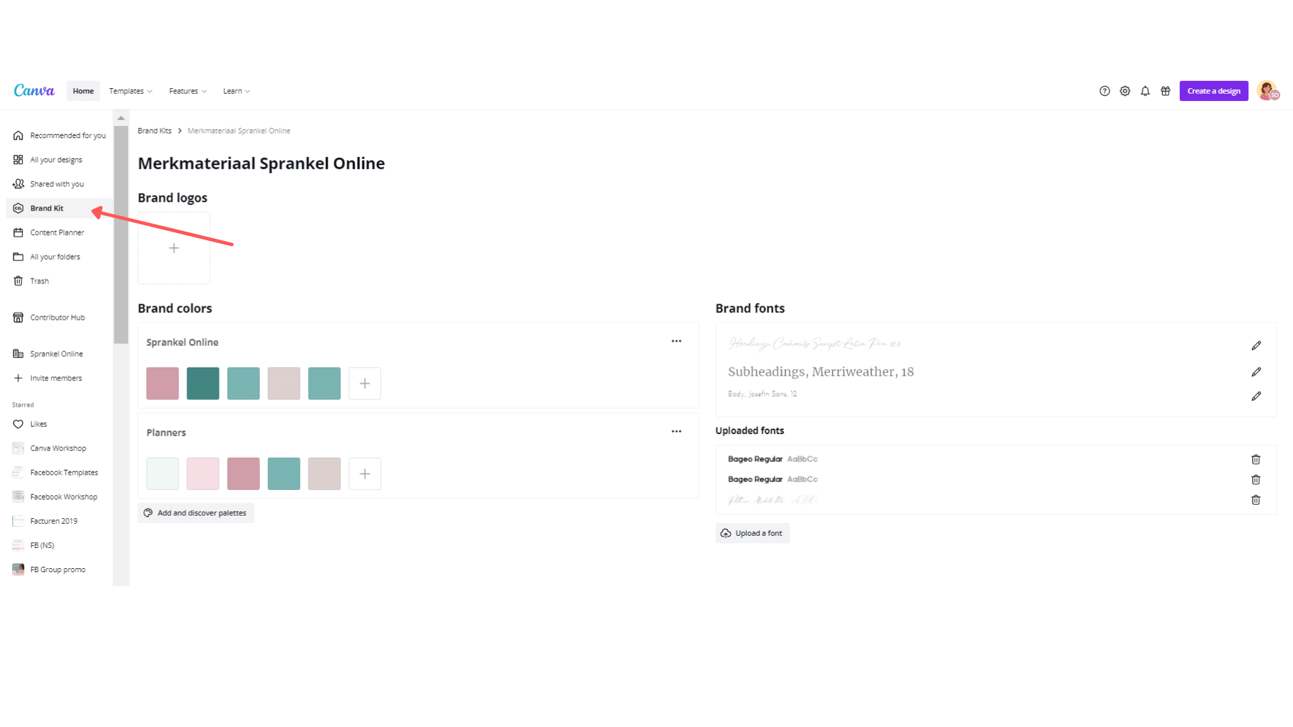Click Add and discover palettes
Viewport: 1293px width, 727px height.
[x=195, y=513]
